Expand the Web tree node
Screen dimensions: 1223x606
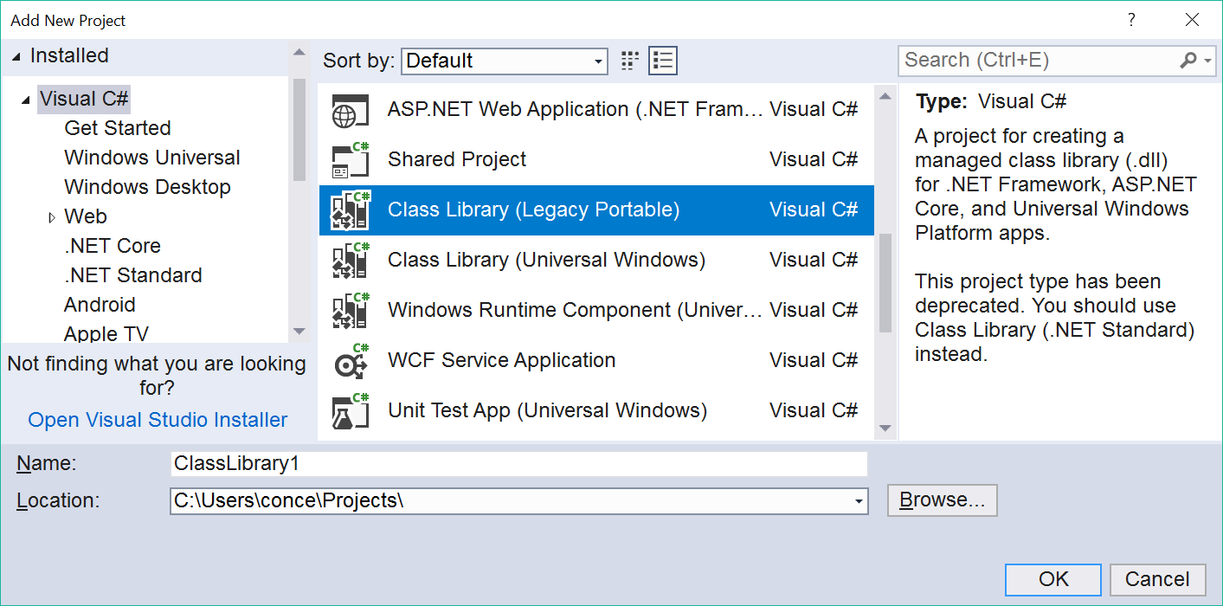[51, 217]
